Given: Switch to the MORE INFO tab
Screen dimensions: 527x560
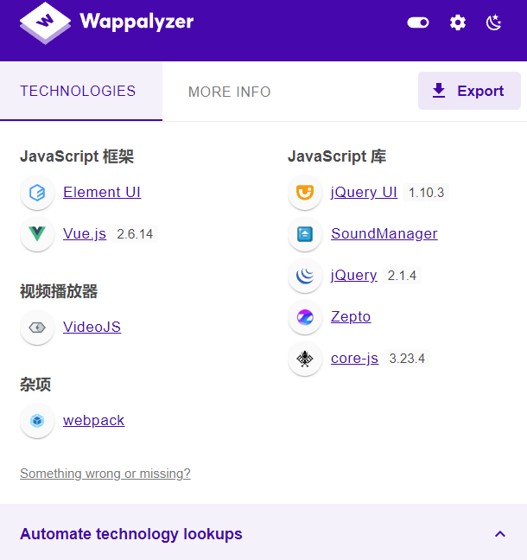Looking at the screenshot, I should point(229,92).
